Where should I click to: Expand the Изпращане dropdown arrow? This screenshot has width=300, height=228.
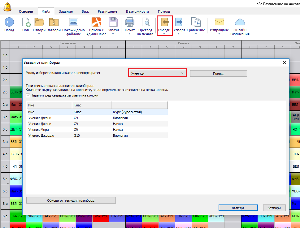point(219,34)
